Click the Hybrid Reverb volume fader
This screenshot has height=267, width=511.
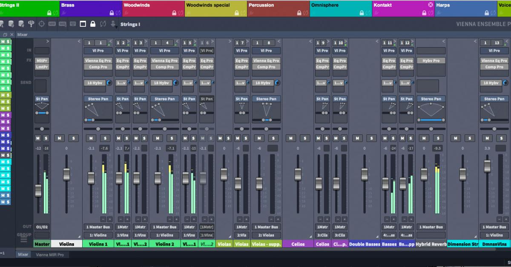[424, 174]
